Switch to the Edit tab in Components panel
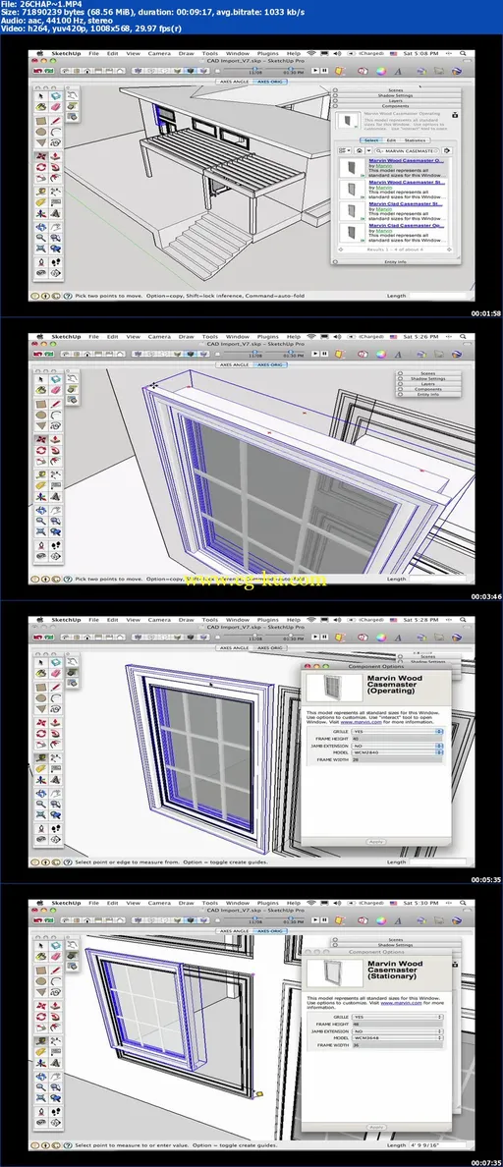 391,139
